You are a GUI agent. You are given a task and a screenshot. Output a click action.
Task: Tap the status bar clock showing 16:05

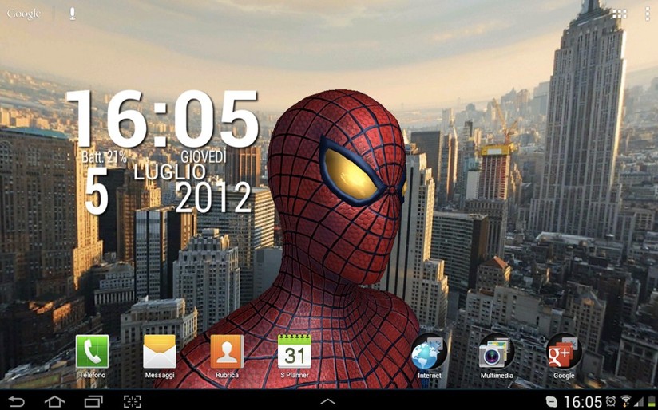click(582, 401)
